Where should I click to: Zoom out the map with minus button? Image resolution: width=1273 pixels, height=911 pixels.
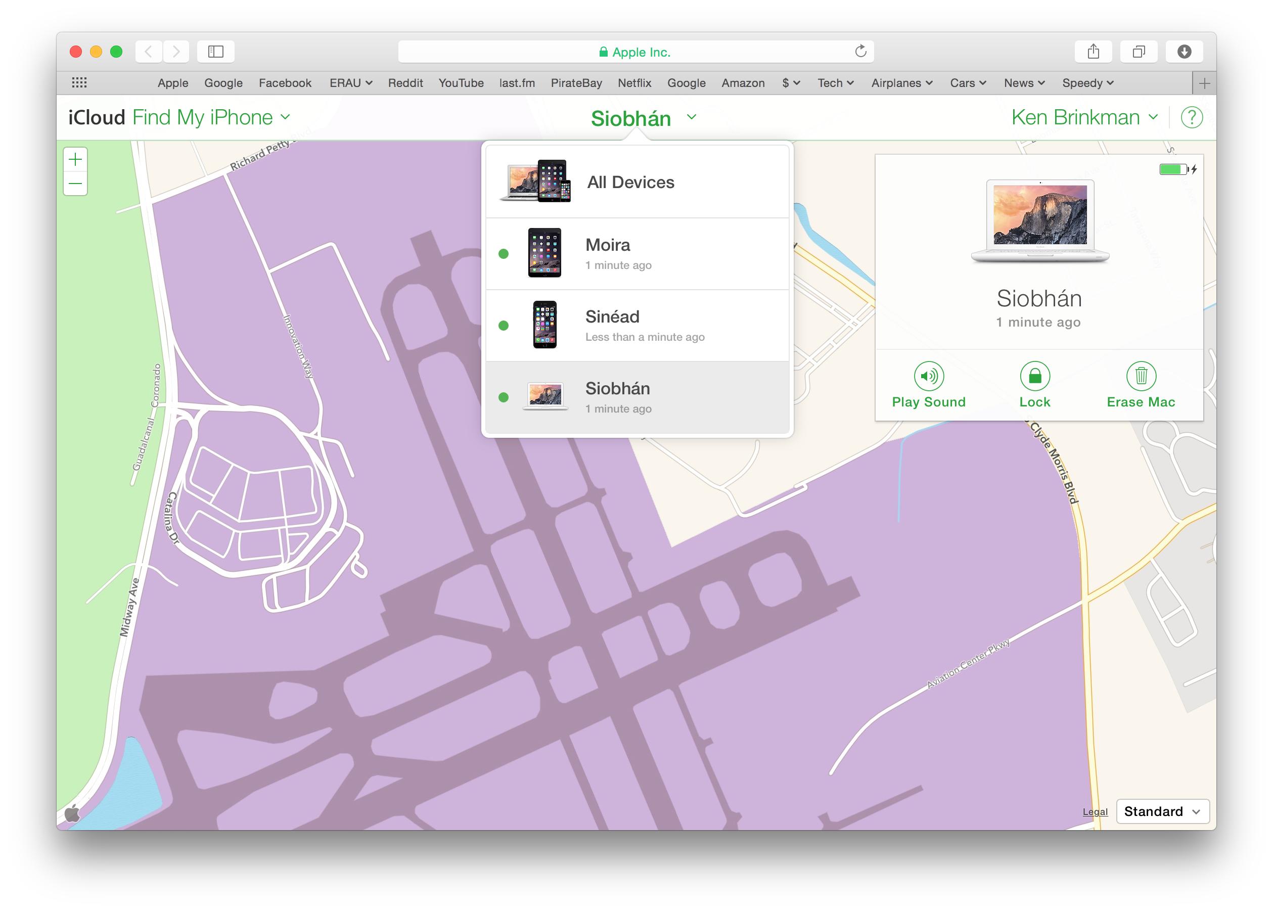(x=75, y=184)
